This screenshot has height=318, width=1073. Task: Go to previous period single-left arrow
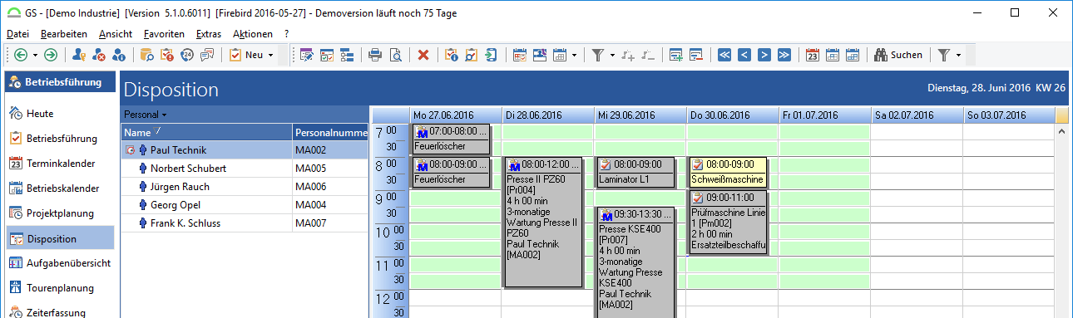744,55
